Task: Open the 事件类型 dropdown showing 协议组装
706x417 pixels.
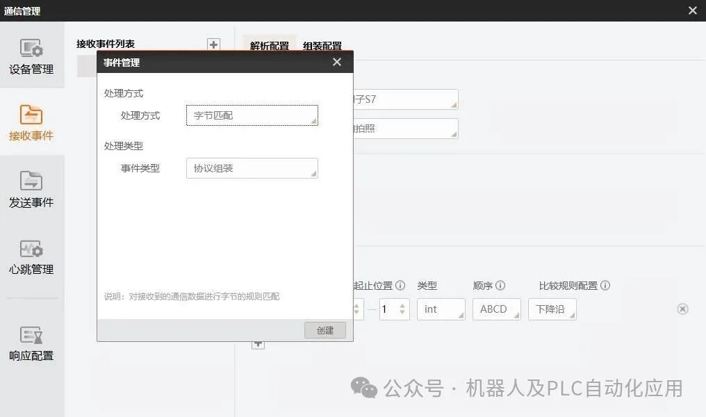Action: click(252, 168)
